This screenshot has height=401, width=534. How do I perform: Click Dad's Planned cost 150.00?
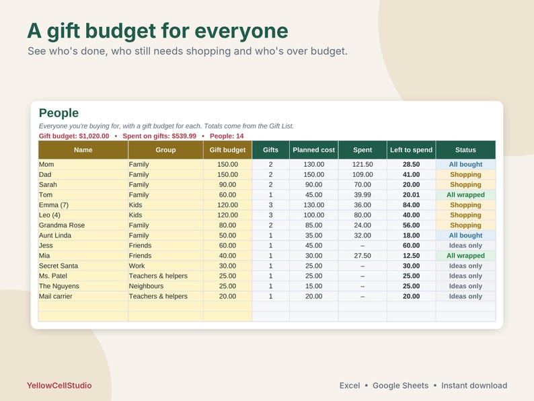[x=313, y=174]
